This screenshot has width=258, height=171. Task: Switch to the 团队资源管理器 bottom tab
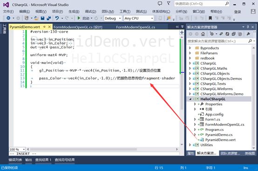tap(230, 153)
